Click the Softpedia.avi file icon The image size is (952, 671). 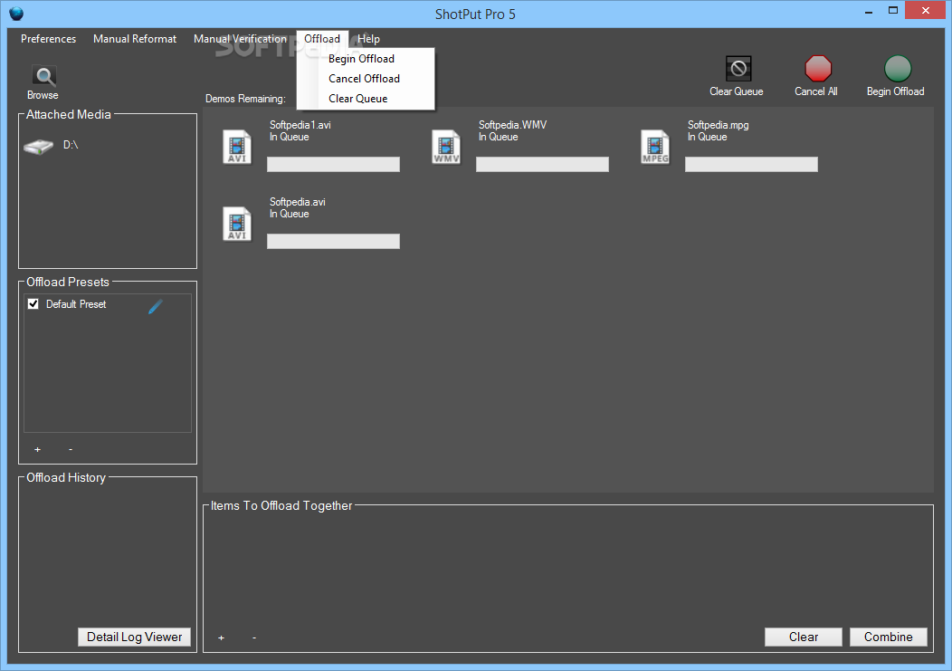click(x=237, y=224)
